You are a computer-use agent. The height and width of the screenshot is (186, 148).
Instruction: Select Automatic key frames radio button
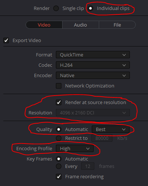(58, 159)
